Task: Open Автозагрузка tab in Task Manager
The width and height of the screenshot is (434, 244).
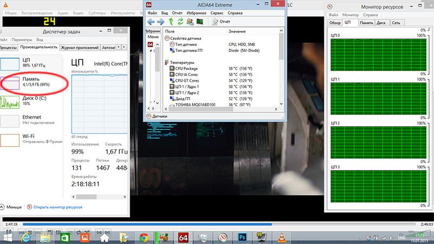Action: (108, 48)
